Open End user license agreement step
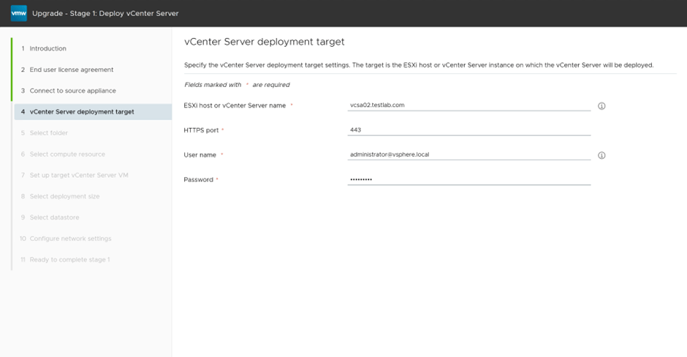Viewport: 687px width, 357px height. pos(71,69)
